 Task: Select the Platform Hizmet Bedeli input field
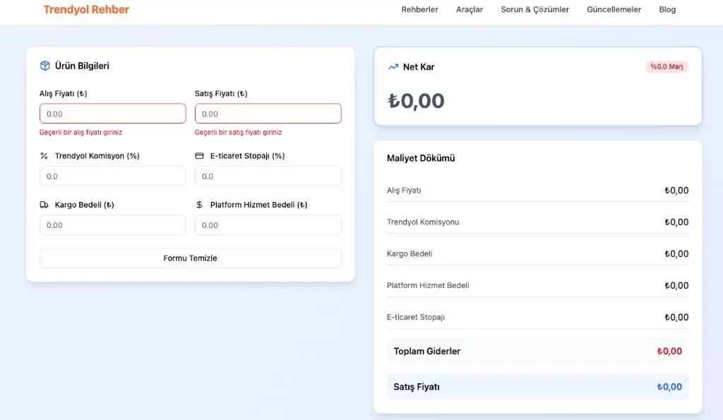point(268,225)
